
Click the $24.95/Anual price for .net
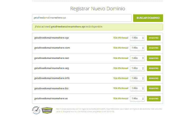coord(121,58)
